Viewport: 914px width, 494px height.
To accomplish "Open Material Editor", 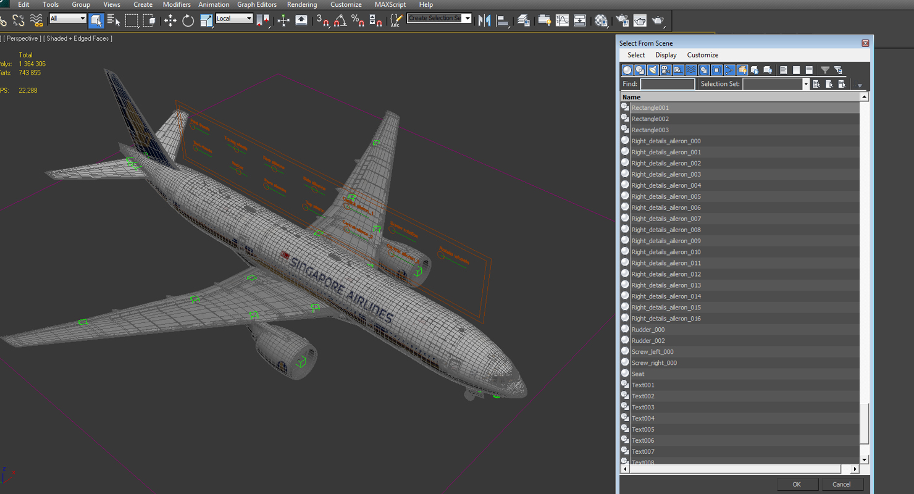I will point(602,20).
